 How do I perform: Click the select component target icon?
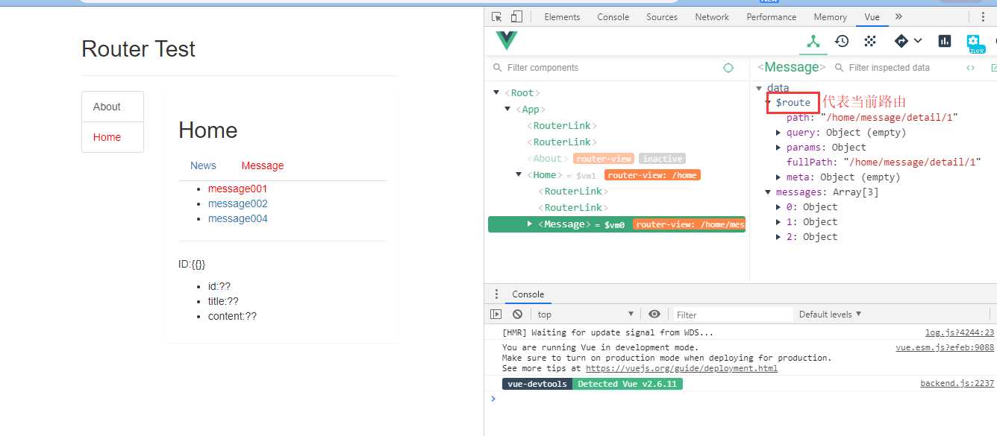pyautogui.click(x=728, y=68)
